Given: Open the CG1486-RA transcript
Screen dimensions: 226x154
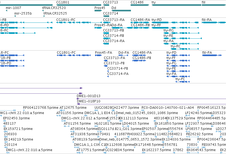Looking at the screenshot, I should click(x=140, y=22).
